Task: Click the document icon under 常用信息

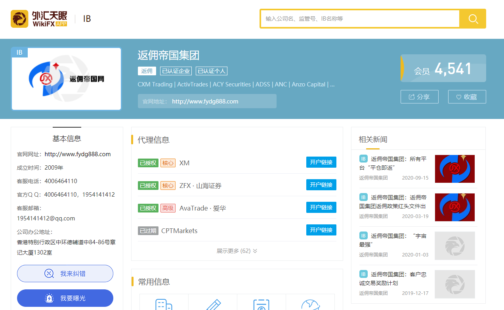Action: 262,304
